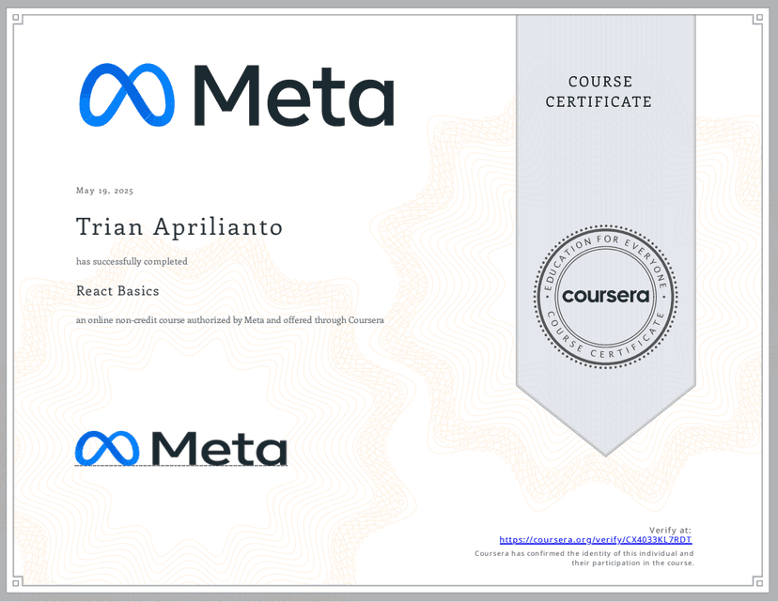Click the 'Coursera has confirmed the identity' notice

pos(584,553)
